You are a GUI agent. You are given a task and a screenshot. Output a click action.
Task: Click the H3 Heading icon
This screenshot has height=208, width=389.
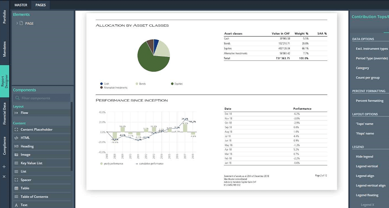tap(16, 146)
